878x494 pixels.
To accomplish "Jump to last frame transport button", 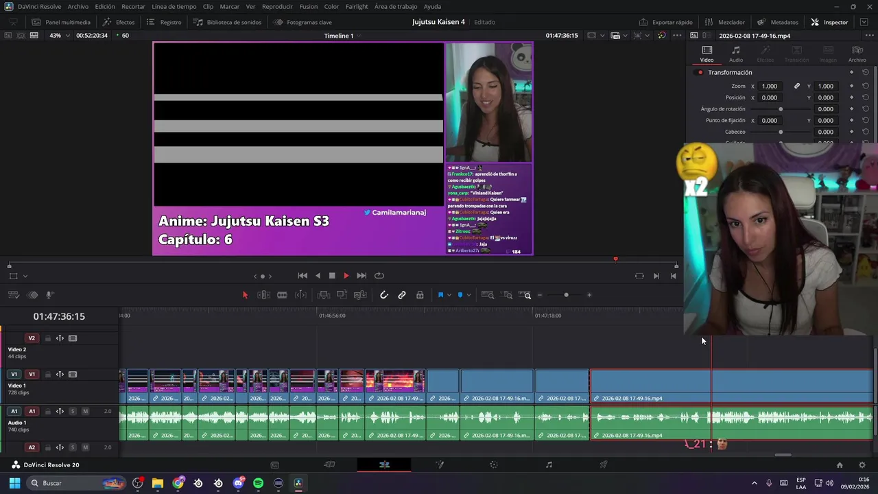I will (361, 276).
